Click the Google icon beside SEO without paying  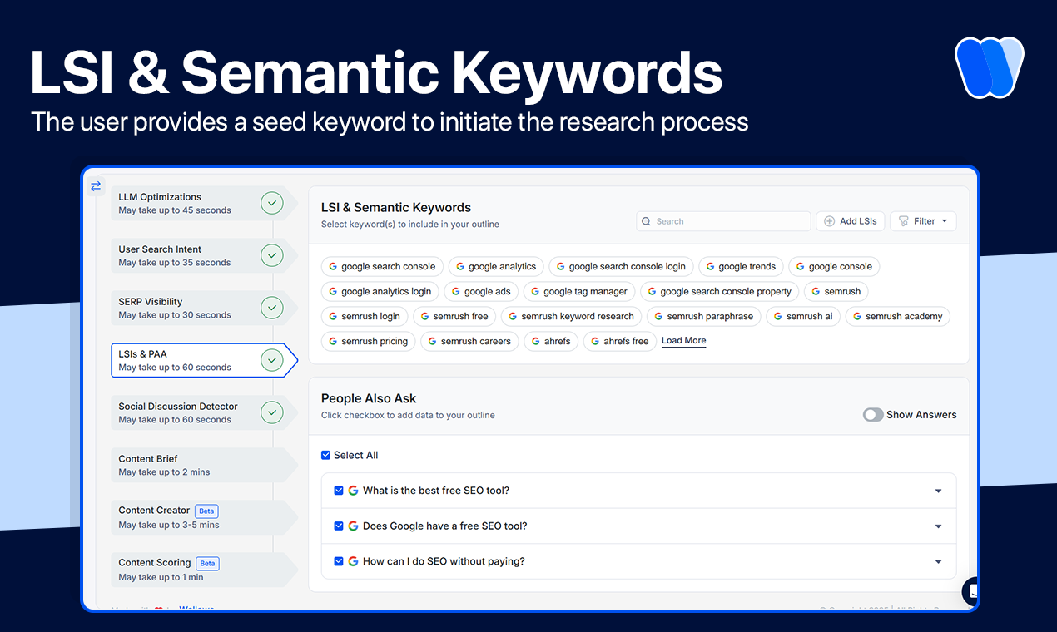(353, 561)
